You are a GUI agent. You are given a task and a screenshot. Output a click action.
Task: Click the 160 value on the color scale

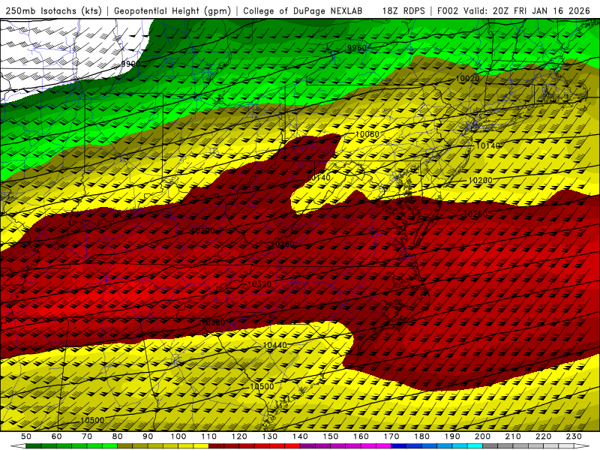point(361,436)
